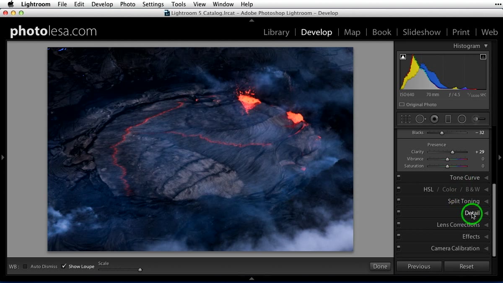Expand the Tone Curve panel
This screenshot has height=283, width=503.
(x=464, y=178)
